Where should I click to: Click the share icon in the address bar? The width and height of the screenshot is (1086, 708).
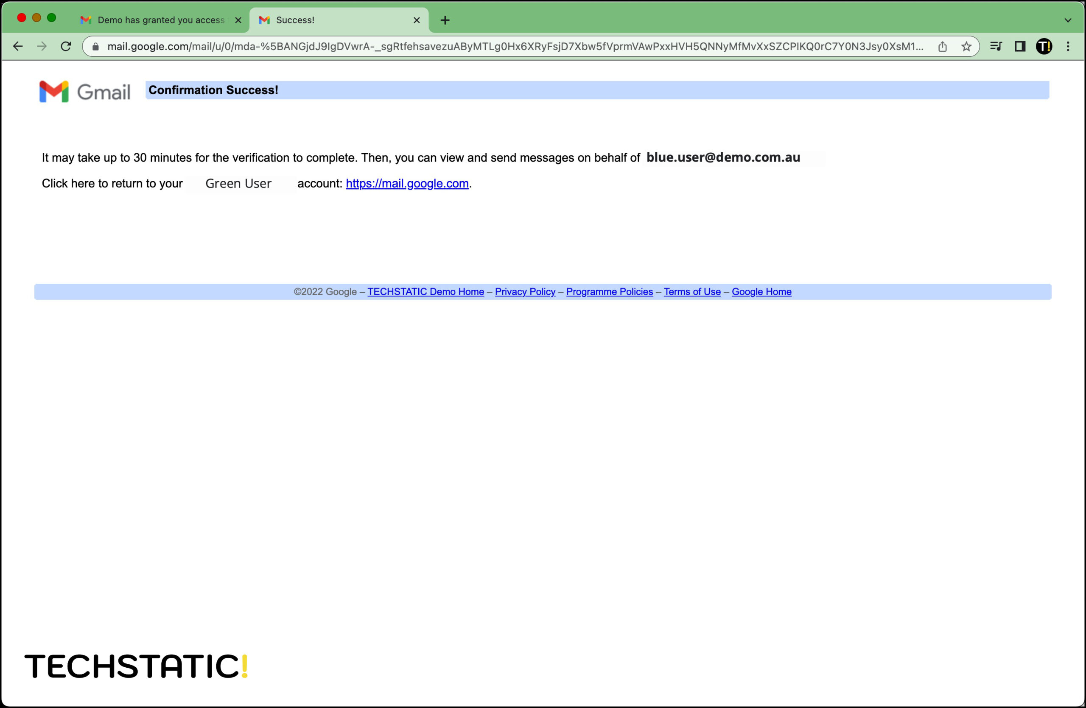[x=942, y=46]
